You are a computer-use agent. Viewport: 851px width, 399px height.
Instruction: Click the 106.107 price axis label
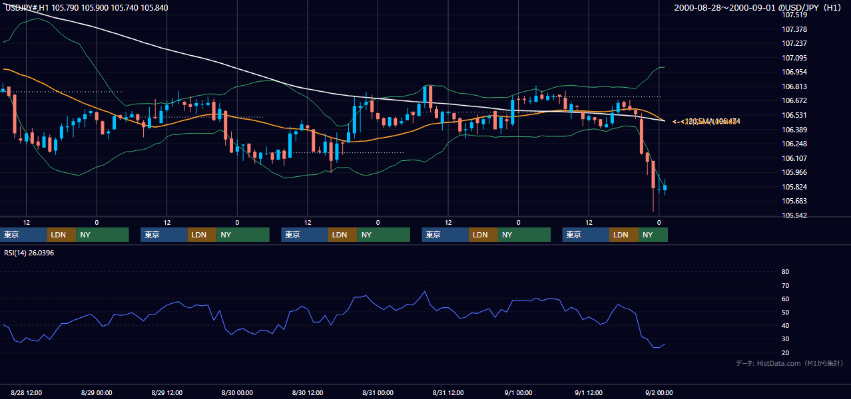(794, 158)
